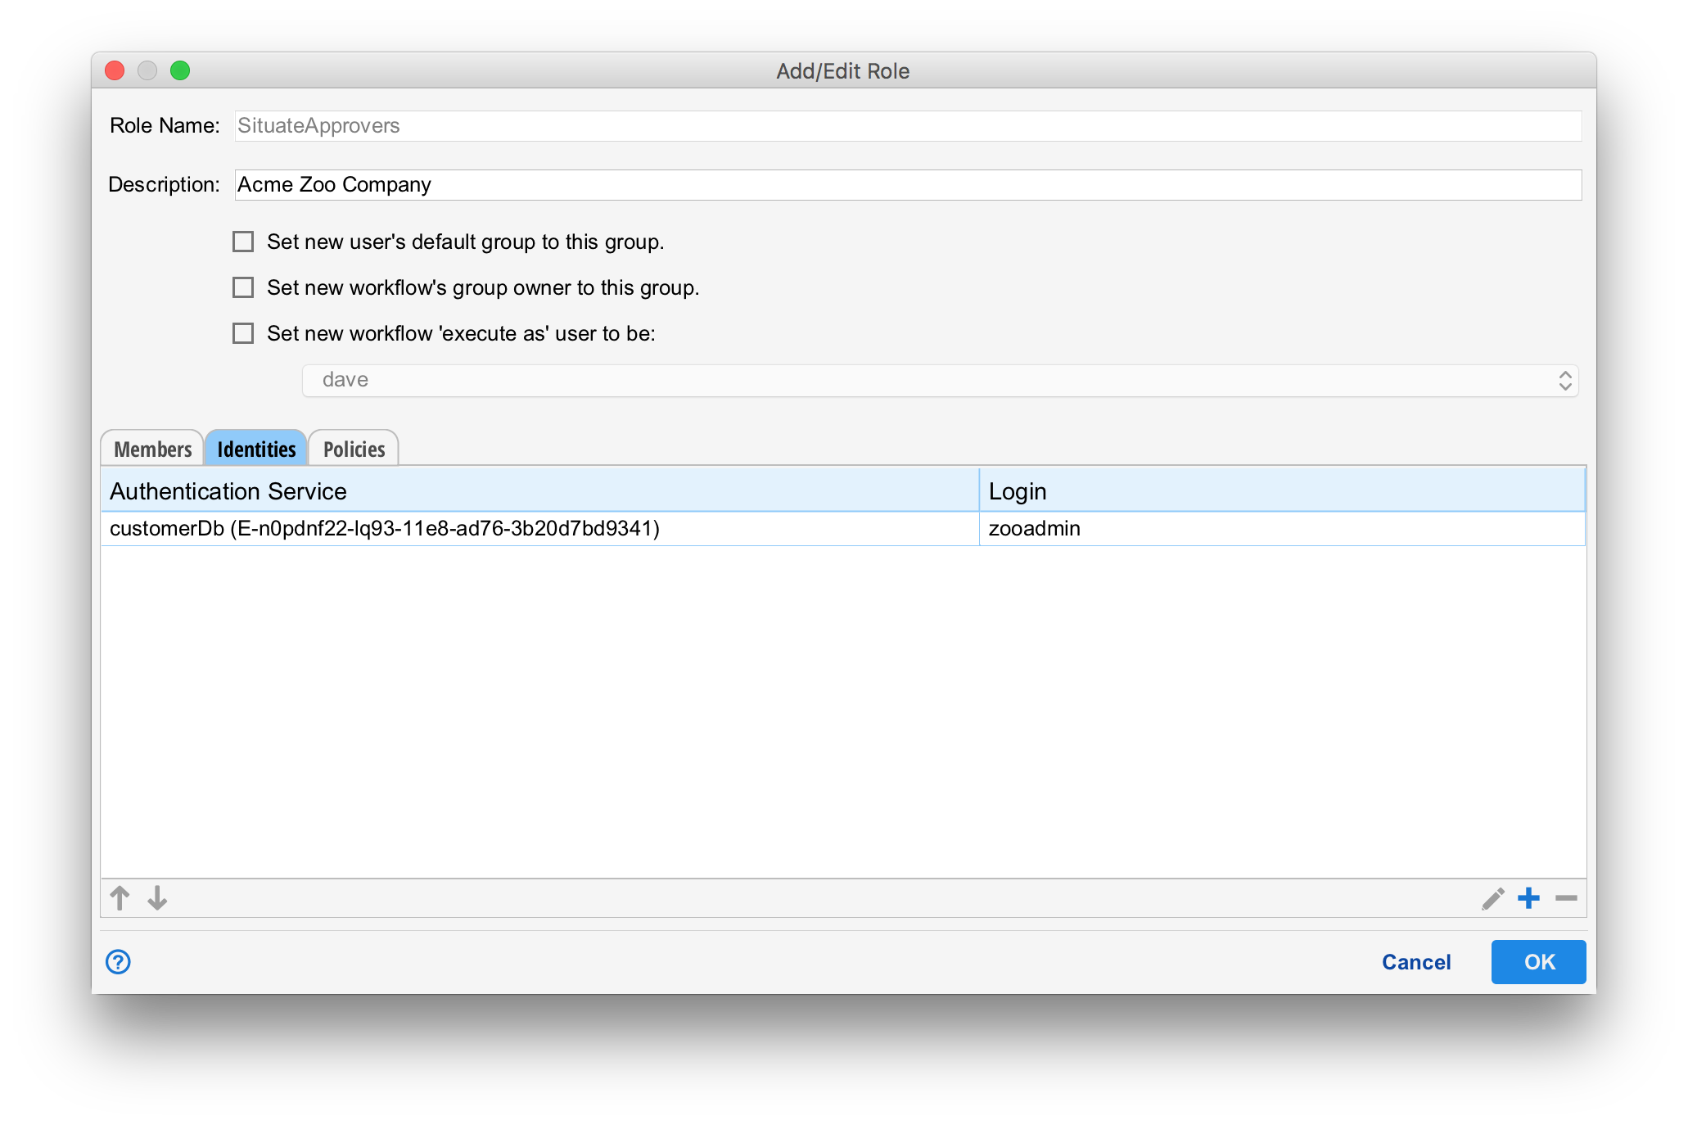Select the customerDb zooadmin identity row

540,528
